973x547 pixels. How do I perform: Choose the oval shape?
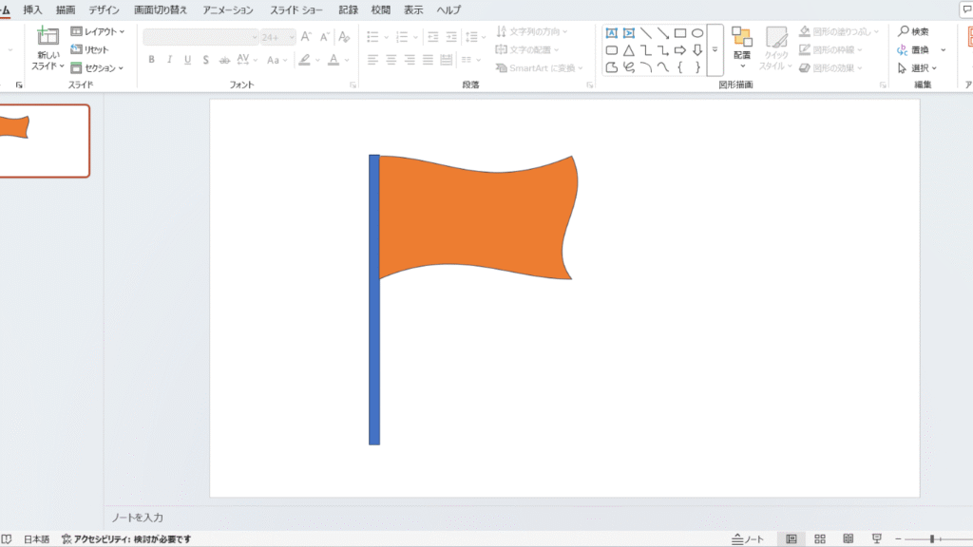pyautogui.click(x=697, y=33)
